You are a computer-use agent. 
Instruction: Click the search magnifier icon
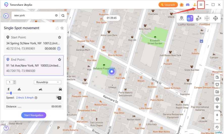coord(63,16)
